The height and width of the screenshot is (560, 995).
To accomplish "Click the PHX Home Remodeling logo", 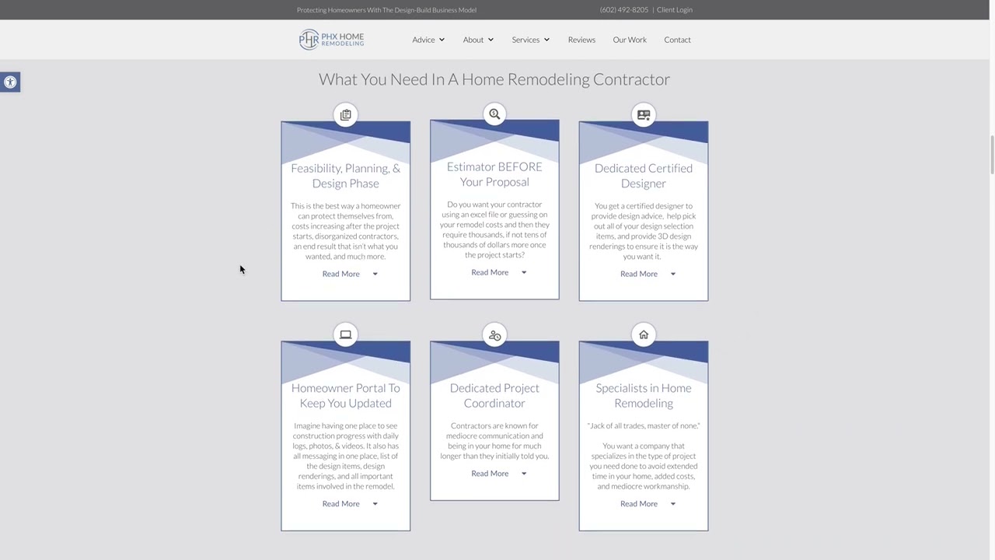I will [331, 40].
